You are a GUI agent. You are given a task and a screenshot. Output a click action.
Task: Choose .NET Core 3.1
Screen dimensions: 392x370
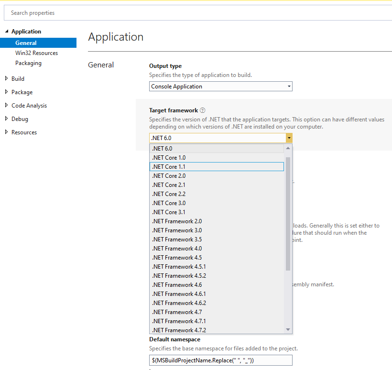point(217,212)
